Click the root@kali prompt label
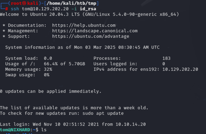The image size is (206, 134). (20, 3)
